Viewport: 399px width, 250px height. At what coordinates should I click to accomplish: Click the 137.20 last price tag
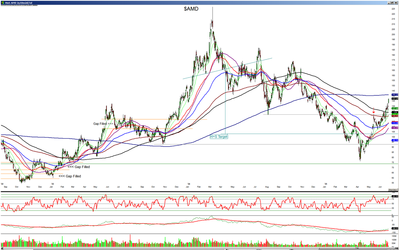coord(395,99)
